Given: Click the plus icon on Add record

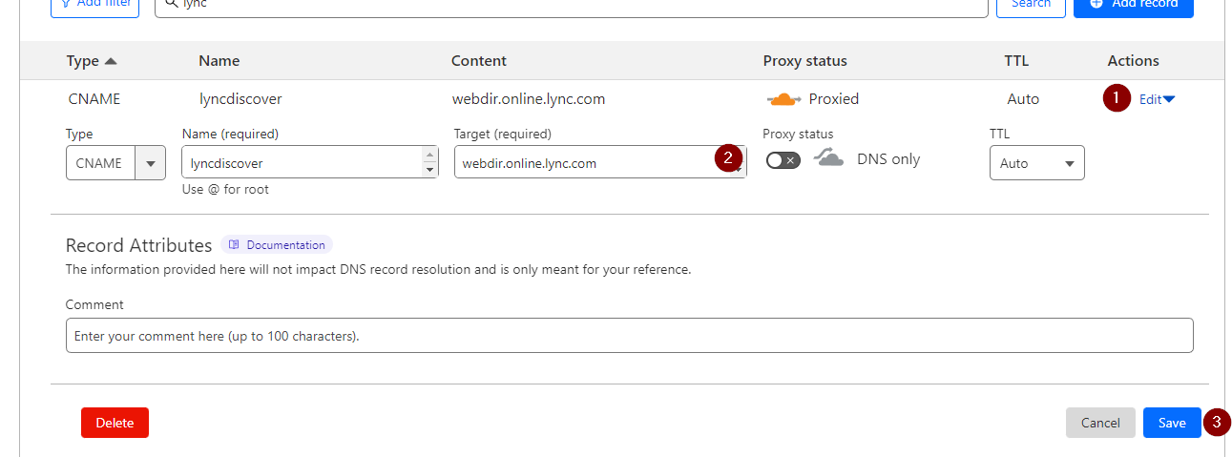Looking at the screenshot, I should (x=1097, y=4).
